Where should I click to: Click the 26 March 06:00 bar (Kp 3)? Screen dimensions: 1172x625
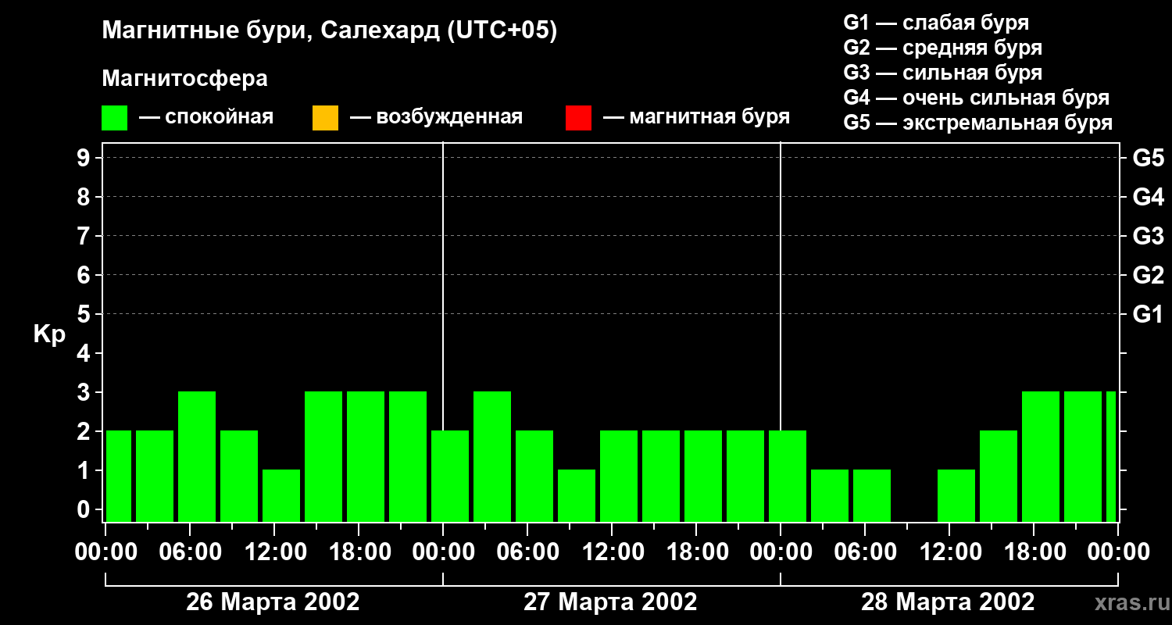[197, 456]
